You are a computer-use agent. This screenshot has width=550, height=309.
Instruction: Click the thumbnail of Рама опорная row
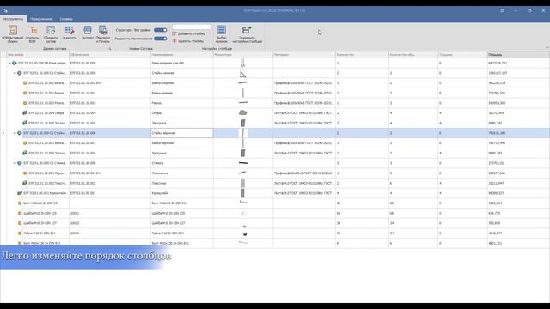click(242, 63)
